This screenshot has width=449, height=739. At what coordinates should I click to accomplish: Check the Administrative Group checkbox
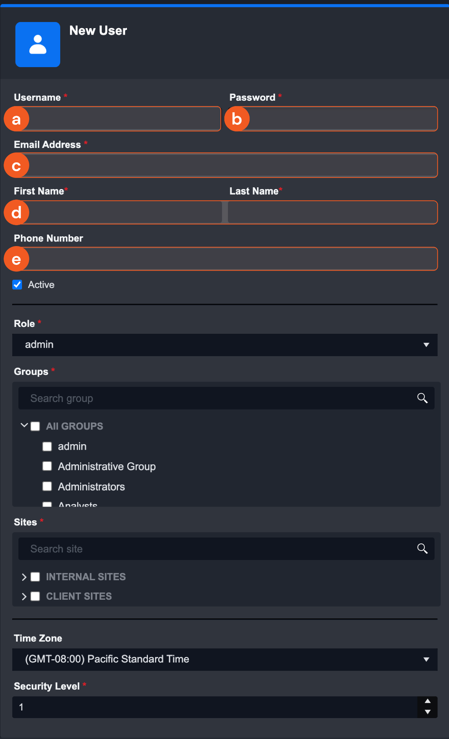point(47,466)
